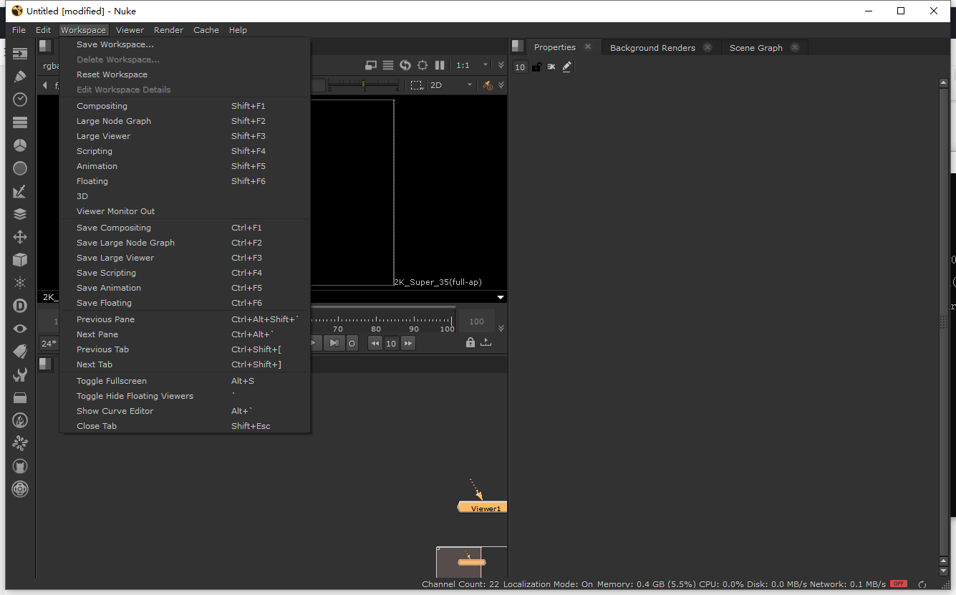Open the Filter nodes circle icon
Image resolution: width=956 pixels, height=595 pixels.
[x=20, y=168]
